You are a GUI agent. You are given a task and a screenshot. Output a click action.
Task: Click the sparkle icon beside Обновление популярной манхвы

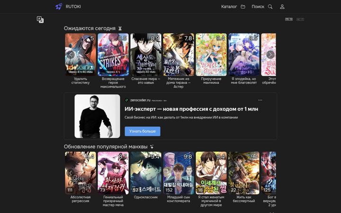(152, 147)
